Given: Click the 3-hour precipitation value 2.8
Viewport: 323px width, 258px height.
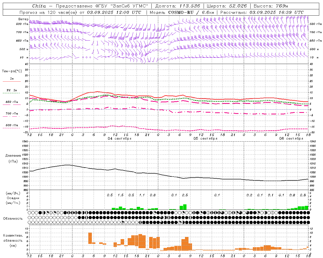Looking at the screenshot, I should [x=303, y=195].
